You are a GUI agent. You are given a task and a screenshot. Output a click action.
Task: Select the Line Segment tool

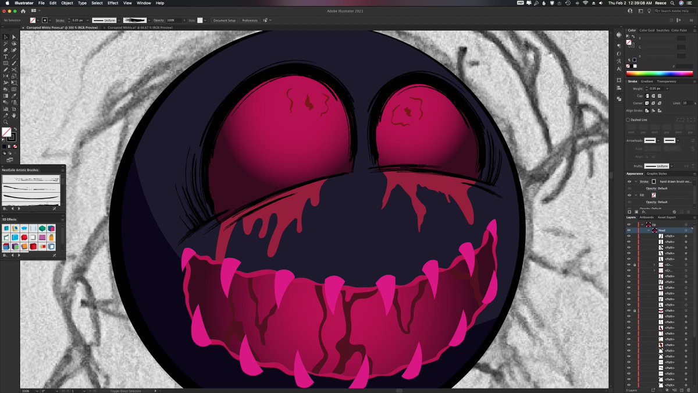[14, 56]
